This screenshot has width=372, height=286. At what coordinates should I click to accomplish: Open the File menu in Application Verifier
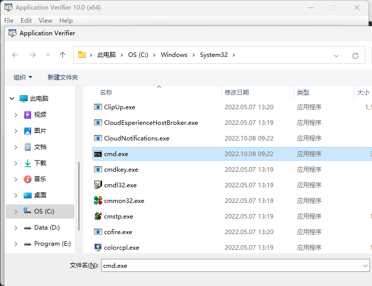tap(9, 21)
